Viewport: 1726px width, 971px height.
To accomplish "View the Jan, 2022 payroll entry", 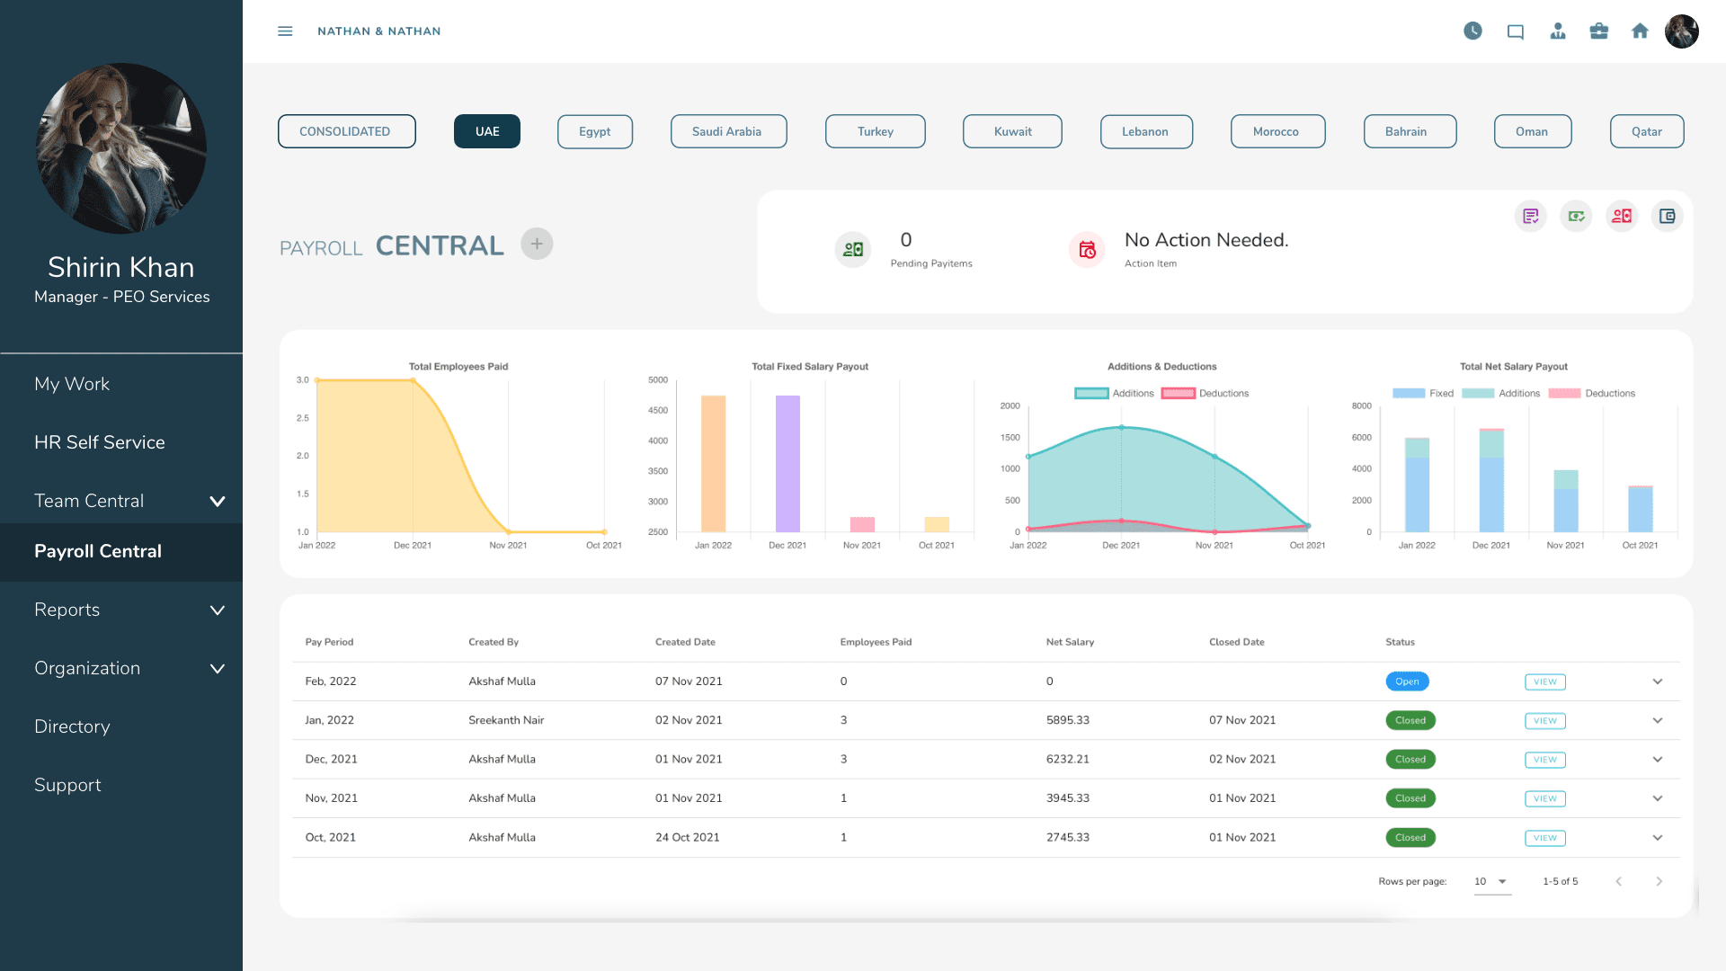I will coord(1545,721).
